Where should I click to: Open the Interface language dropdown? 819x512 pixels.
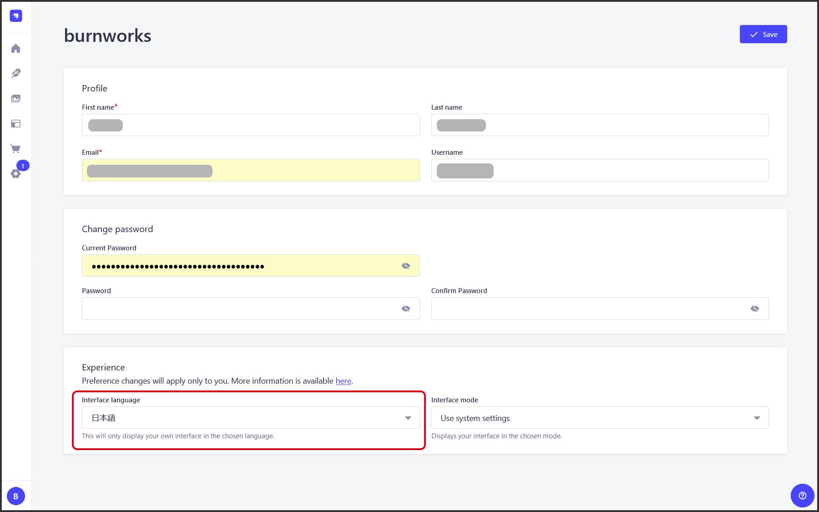251,417
